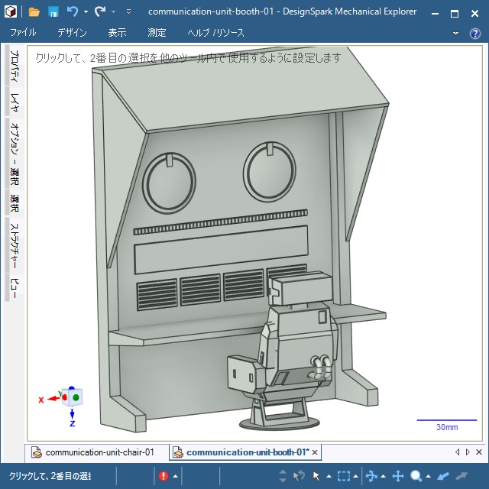The height and width of the screenshot is (489, 489).
Task: Undo the last action
Action: 73,12
